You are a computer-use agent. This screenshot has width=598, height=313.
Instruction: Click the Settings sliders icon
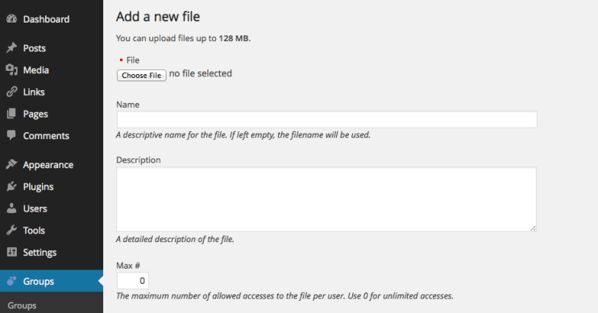pyautogui.click(x=12, y=252)
